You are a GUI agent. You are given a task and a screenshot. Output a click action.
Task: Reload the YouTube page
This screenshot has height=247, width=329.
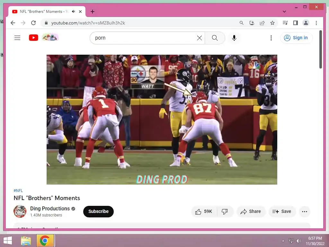pyautogui.click(x=33, y=23)
